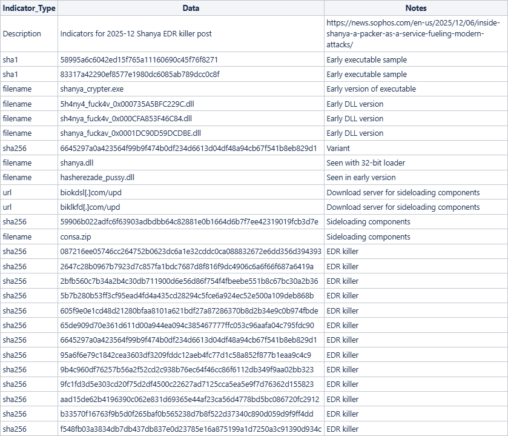Select the shanya_crypter.exe filename cell
Screen dimensions: 508x436
click(x=91, y=89)
